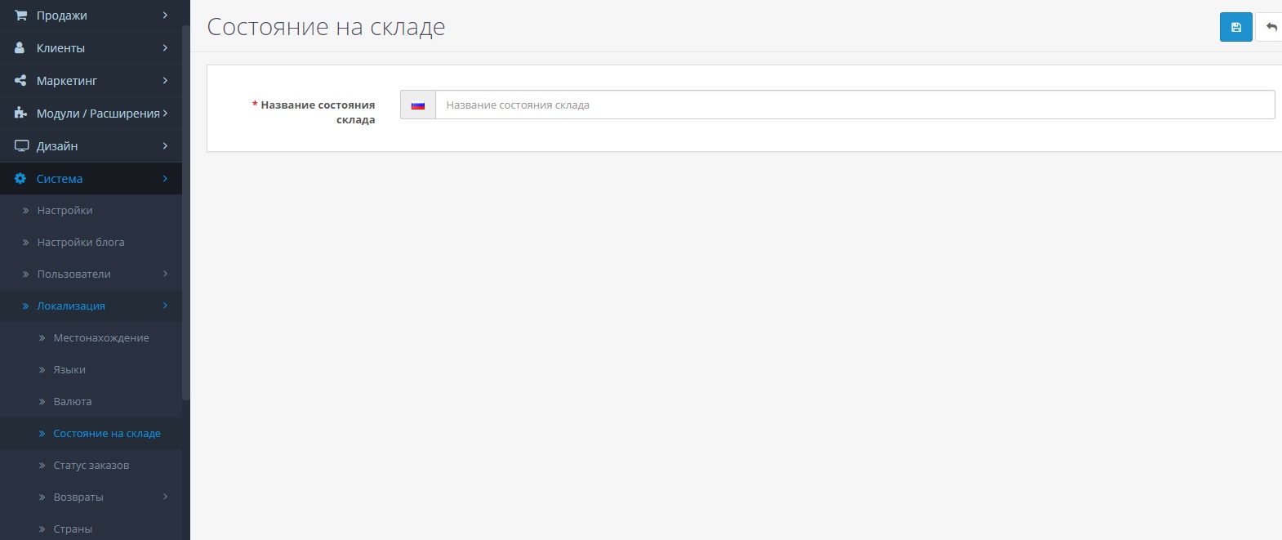Expand the Пользователи submenu chevron

[x=165, y=274]
